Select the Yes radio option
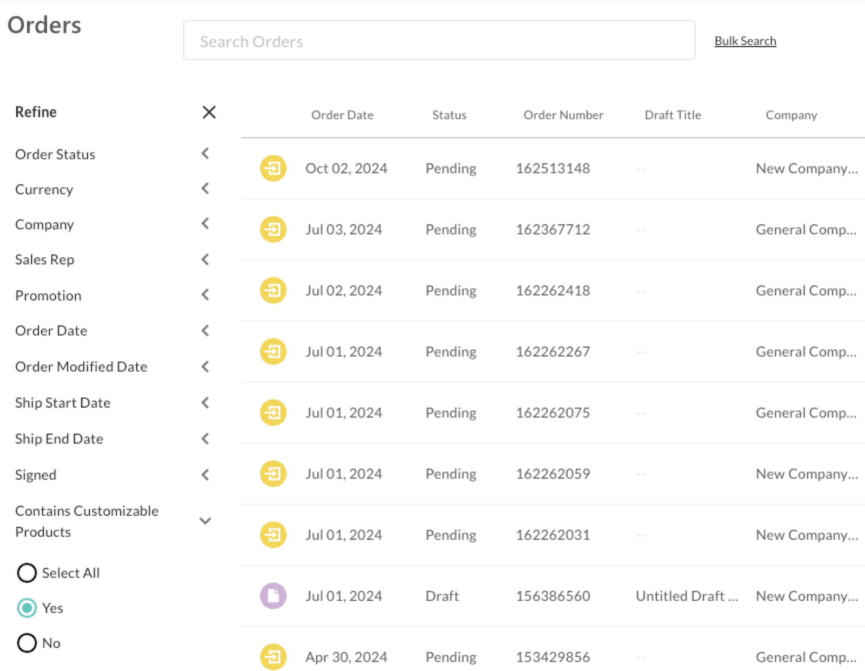Viewport: 865px width, 671px height. (x=27, y=608)
